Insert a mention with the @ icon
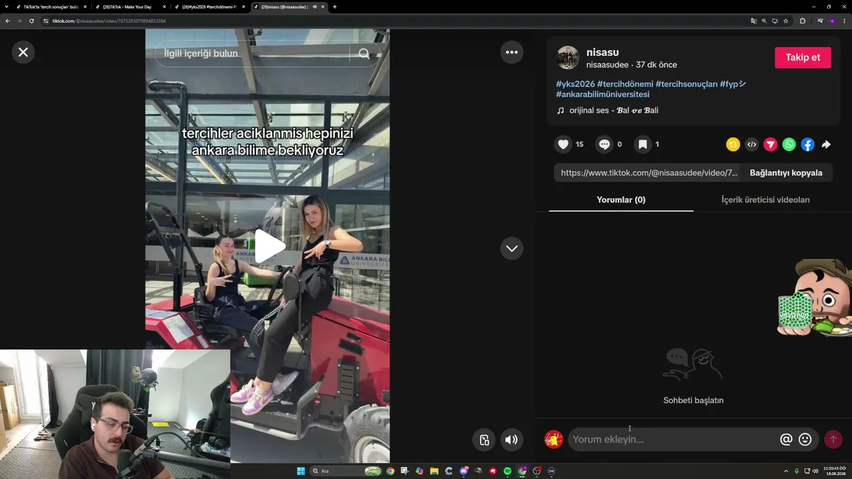The height and width of the screenshot is (479, 852). pos(786,439)
